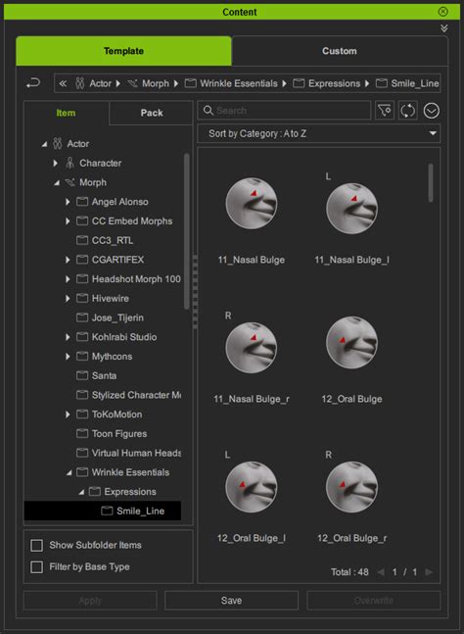Select the 11_Nasal Bulge morph thumbnail
The image size is (464, 634).
(x=252, y=204)
